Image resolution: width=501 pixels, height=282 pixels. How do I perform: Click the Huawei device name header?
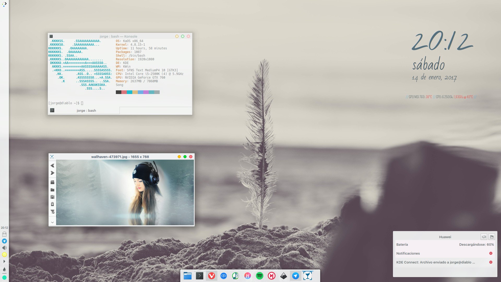(445, 237)
